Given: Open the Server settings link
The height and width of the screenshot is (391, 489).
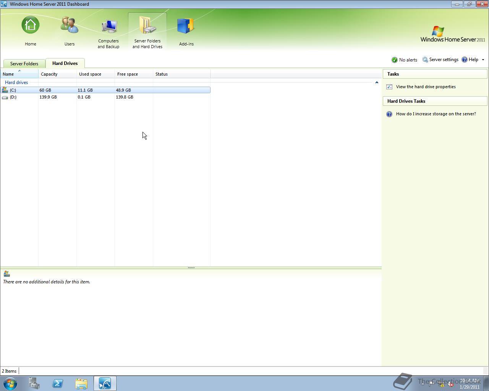Looking at the screenshot, I should 444,60.
